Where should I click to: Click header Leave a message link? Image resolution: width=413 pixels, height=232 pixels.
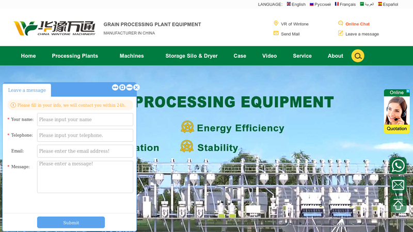[x=362, y=34]
